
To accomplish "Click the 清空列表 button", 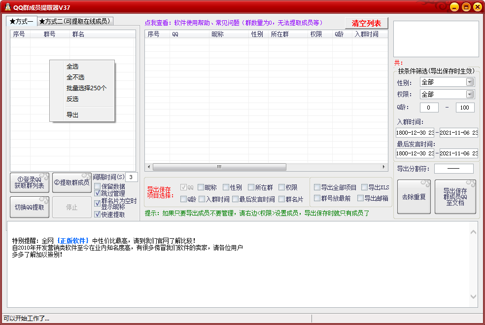I will 366,23.
